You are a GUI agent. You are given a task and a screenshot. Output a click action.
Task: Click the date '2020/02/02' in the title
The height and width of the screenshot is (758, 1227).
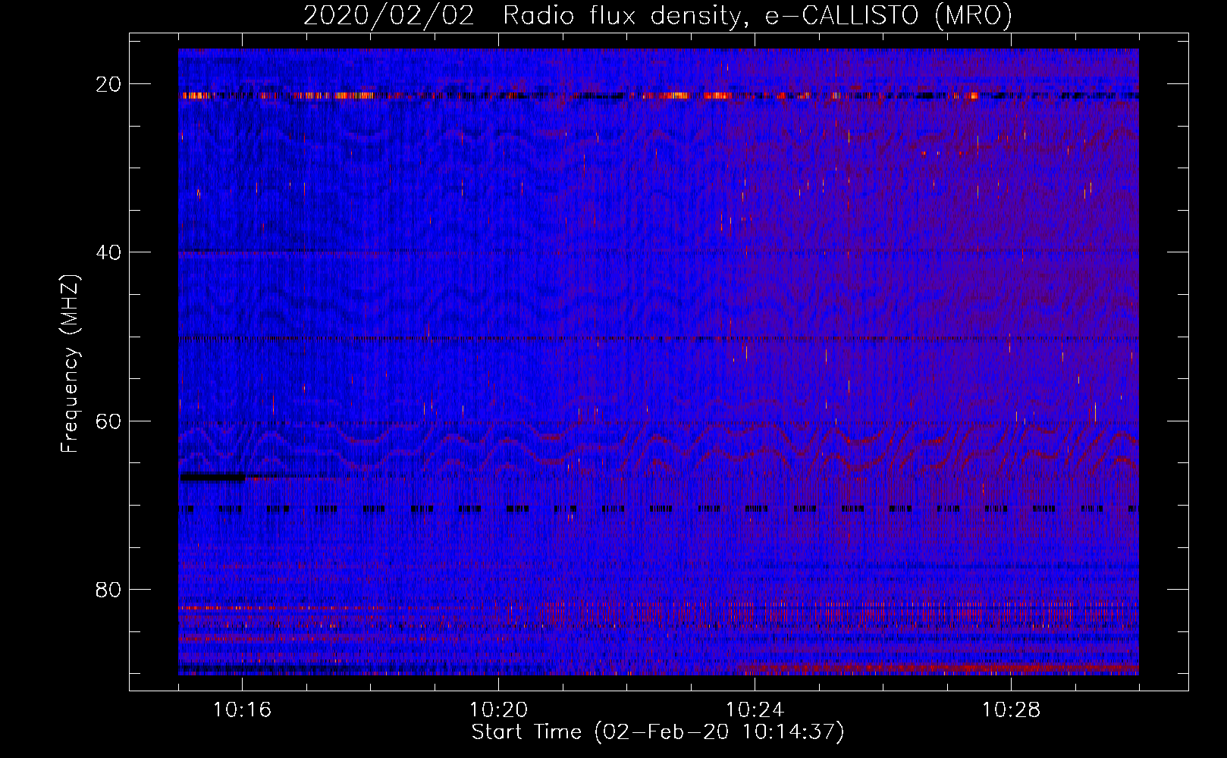pyautogui.click(x=389, y=15)
